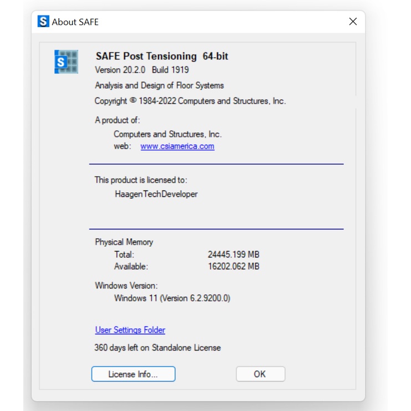Click the HaagenTechDeveloper licensee name
Viewport: 411px width, 411px height.
[156, 194]
